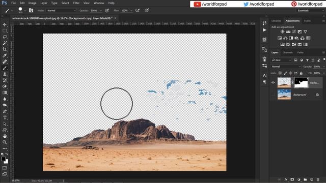This screenshot has height=183, width=326.
Task: Select the Blur tool
Action: [5, 99]
